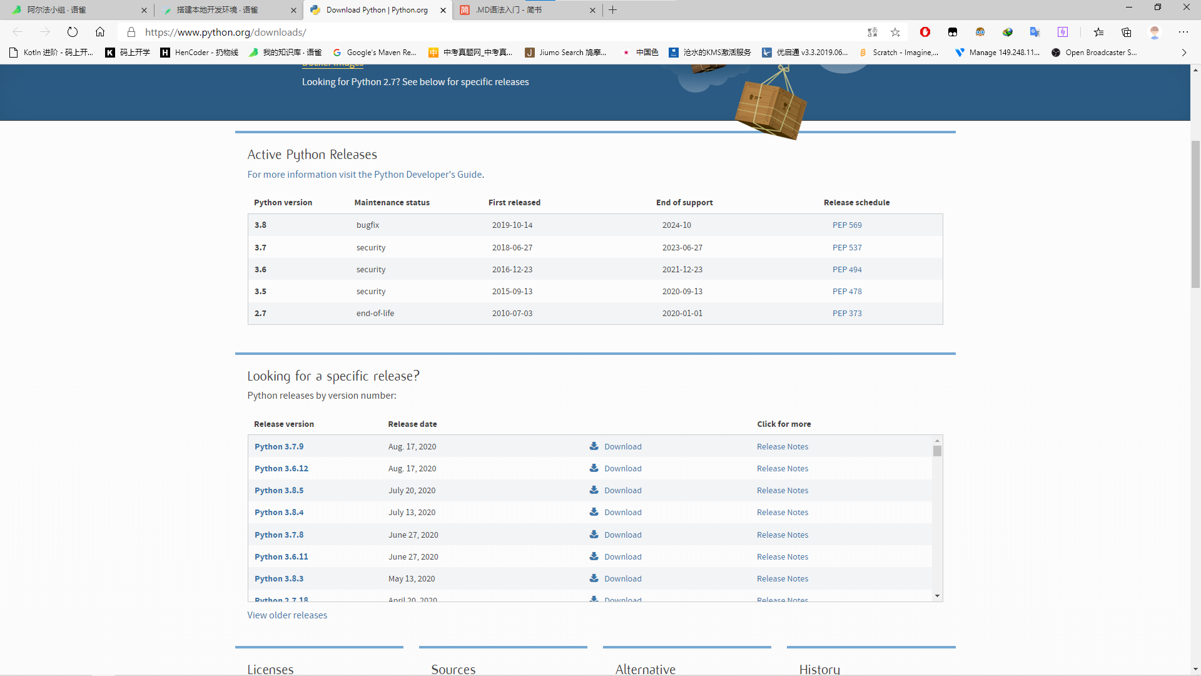This screenshot has height=676, width=1201.
Task: Click releases list scroll-down arrow
Action: click(937, 596)
